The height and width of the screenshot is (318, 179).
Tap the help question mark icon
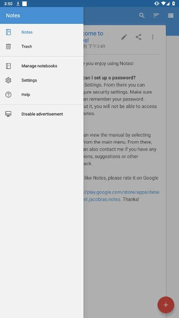tap(8, 94)
